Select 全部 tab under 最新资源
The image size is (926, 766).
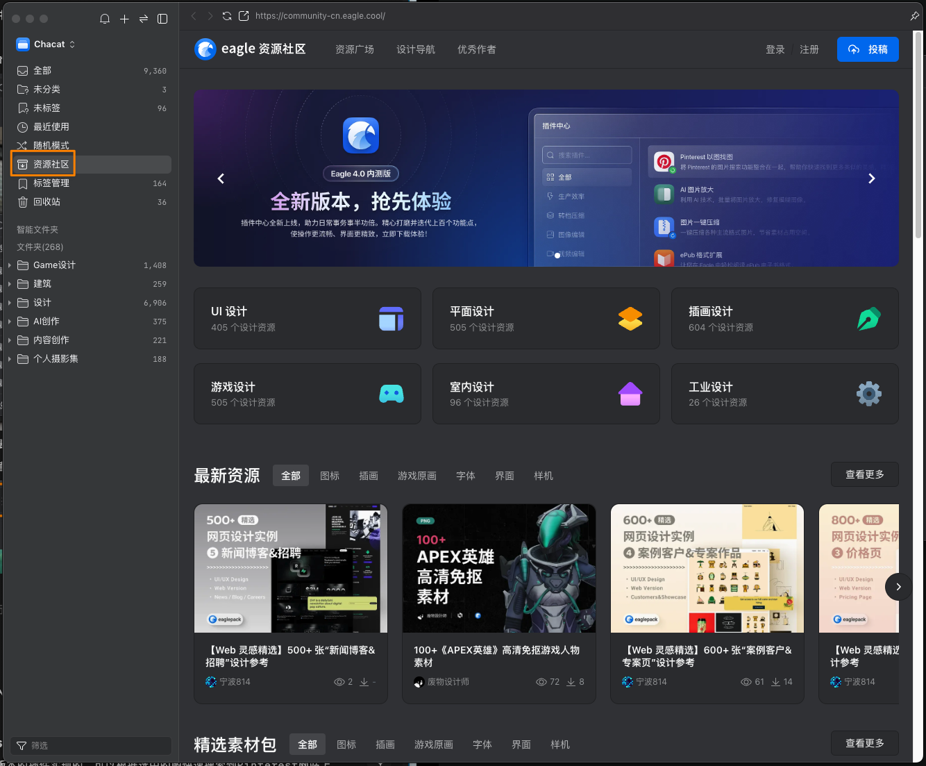point(291,476)
